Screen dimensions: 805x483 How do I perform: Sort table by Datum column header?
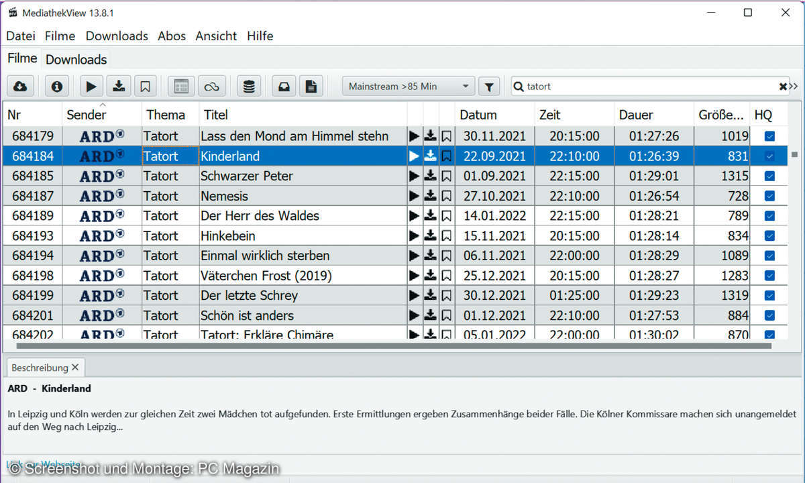click(x=494, y=115)
